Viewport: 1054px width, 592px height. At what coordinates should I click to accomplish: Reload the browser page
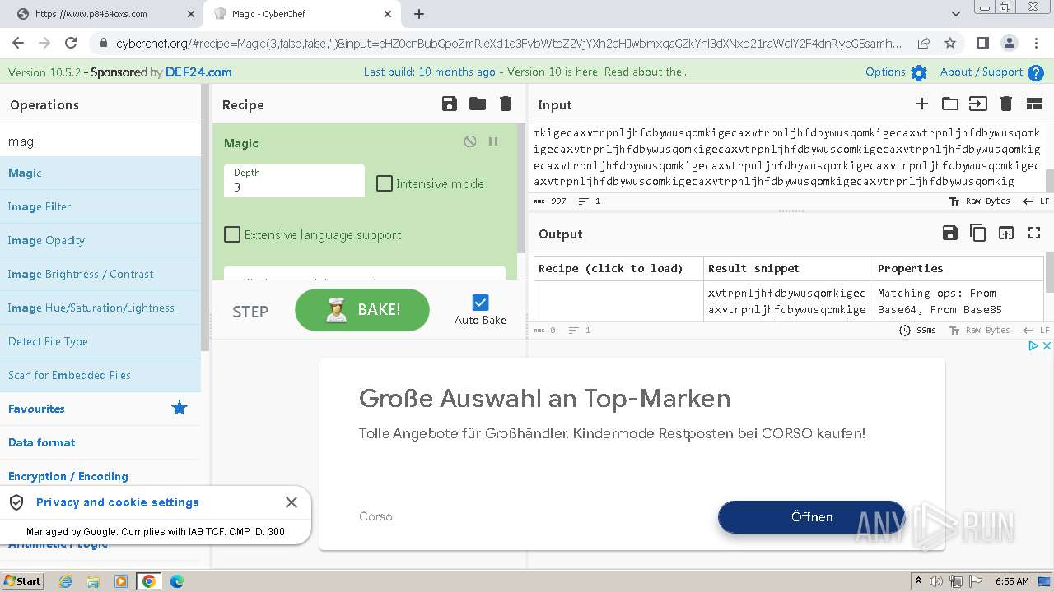pos(71,43)
